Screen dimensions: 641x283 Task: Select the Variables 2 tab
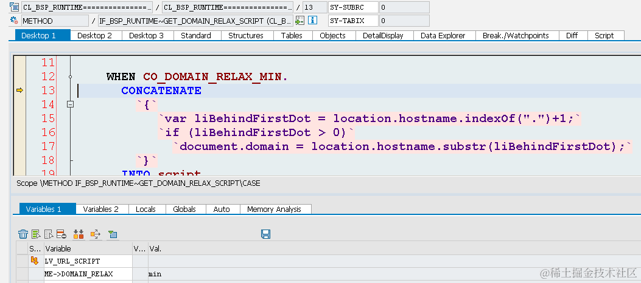102,209
